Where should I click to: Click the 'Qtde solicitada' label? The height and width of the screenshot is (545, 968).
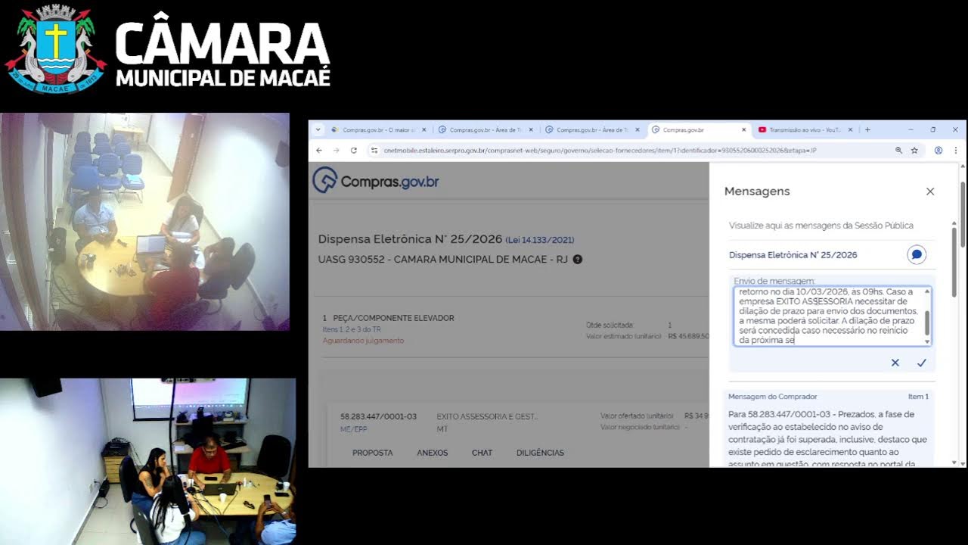click(610, 325)
